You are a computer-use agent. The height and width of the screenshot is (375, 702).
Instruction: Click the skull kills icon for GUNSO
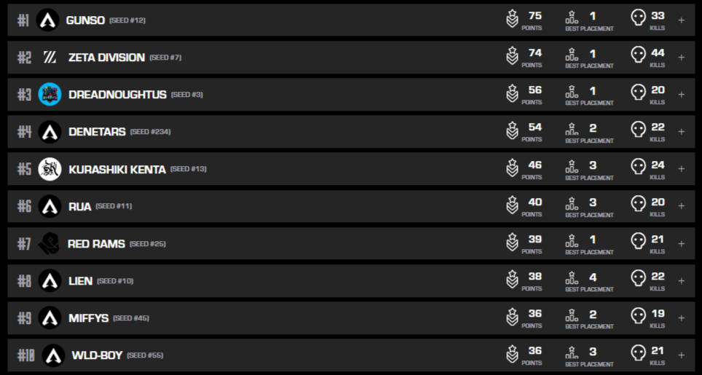coord(638,20)
